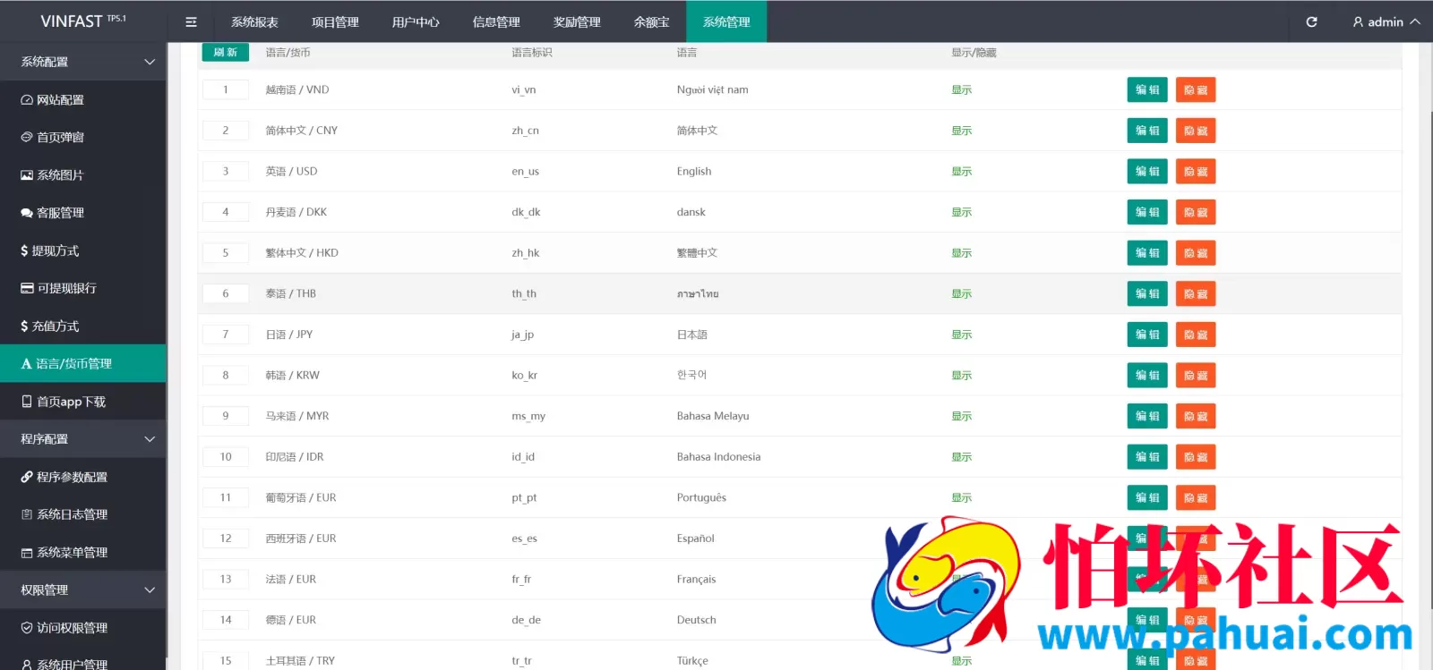Edit the 韩语 / KRW row
1433x670 pixels.
click(1147, 375)
